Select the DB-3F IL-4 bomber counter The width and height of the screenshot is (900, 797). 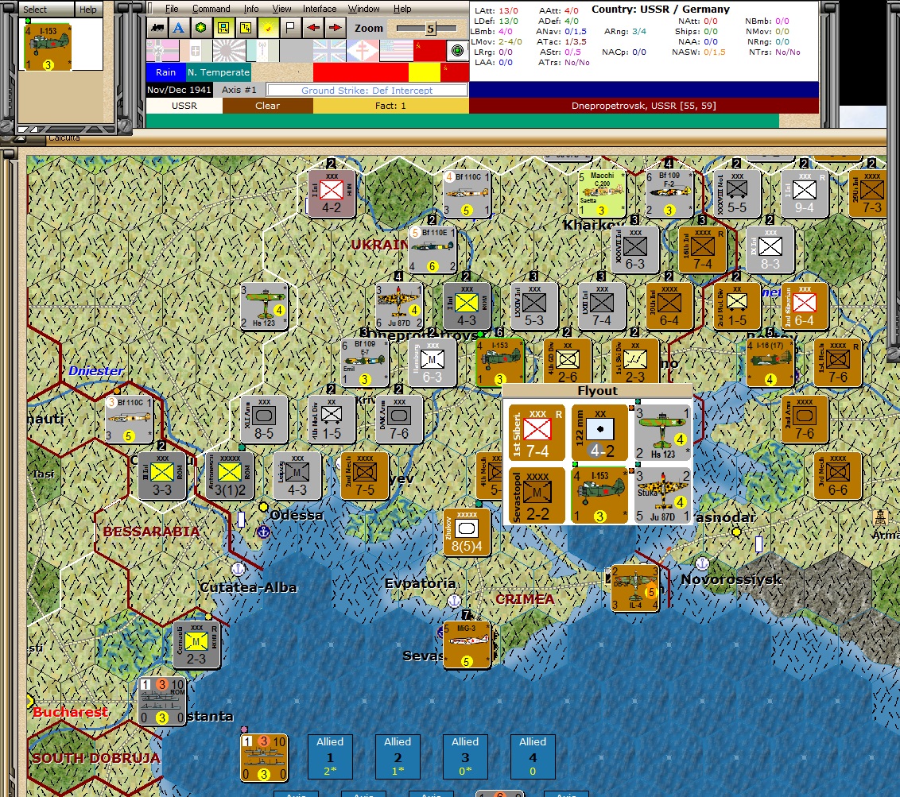(634, 588)
